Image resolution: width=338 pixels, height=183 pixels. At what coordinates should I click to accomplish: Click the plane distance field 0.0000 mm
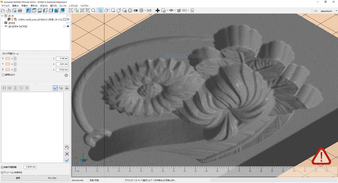[x=30, y=167]
